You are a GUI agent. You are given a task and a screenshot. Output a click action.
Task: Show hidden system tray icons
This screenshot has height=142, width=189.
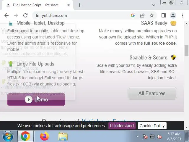[x=138, y=137]
